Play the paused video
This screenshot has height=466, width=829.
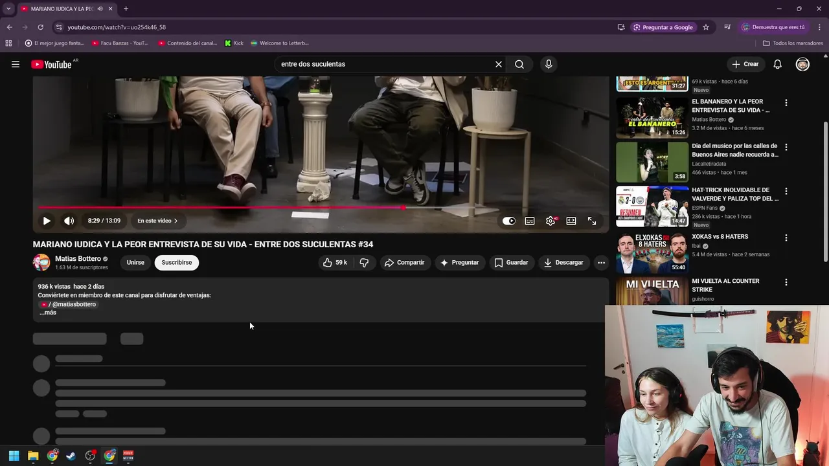click(47, 221)
